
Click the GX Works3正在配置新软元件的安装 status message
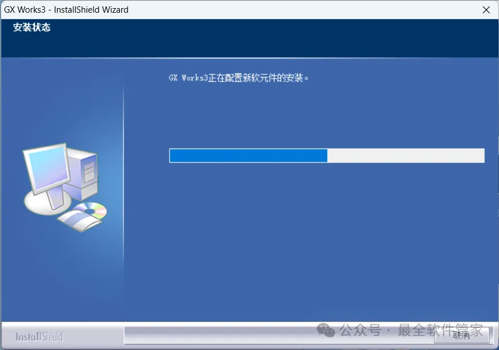click(x=239, y=78)
